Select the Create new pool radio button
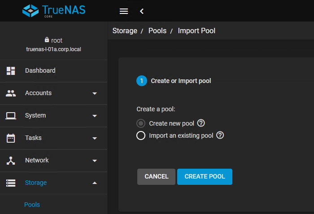This screenshot has height=214, width=314. click(141, 123)
